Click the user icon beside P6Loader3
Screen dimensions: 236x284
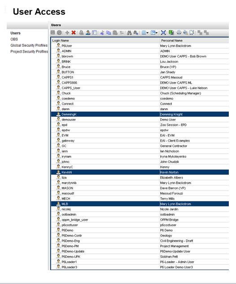[58, 267]
